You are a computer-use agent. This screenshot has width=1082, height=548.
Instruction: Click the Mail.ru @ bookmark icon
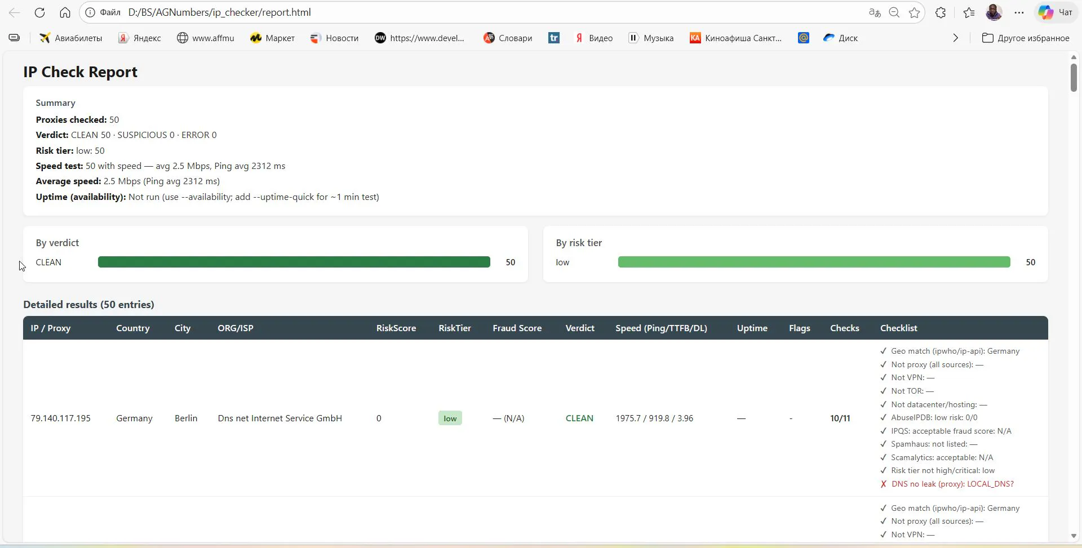pos(804,38)
